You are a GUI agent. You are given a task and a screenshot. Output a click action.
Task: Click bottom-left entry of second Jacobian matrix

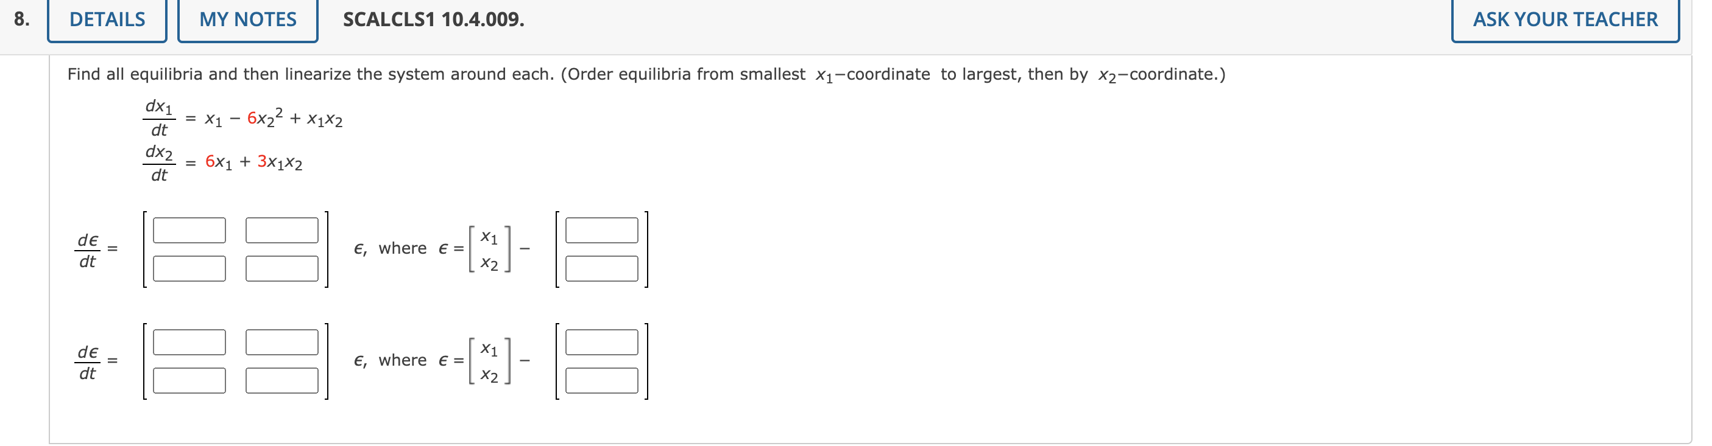[188, 381]
